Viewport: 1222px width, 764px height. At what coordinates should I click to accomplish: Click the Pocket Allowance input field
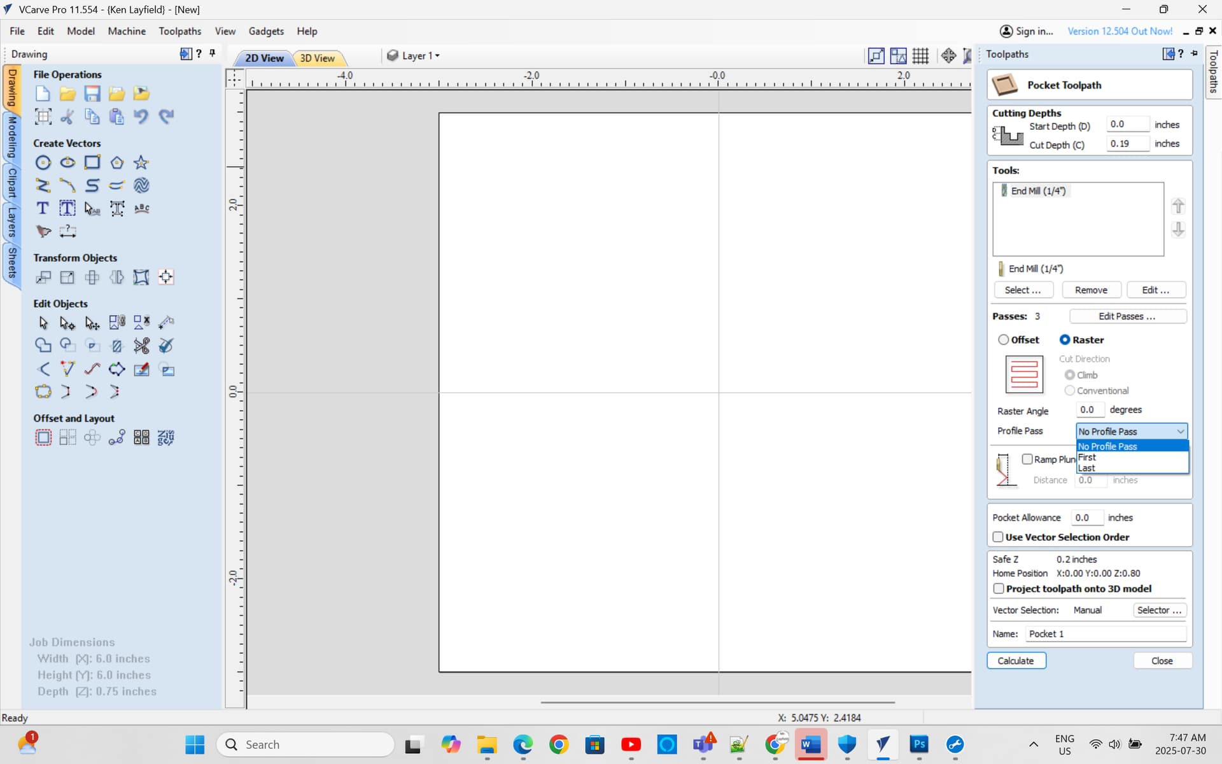point(1088,518)
